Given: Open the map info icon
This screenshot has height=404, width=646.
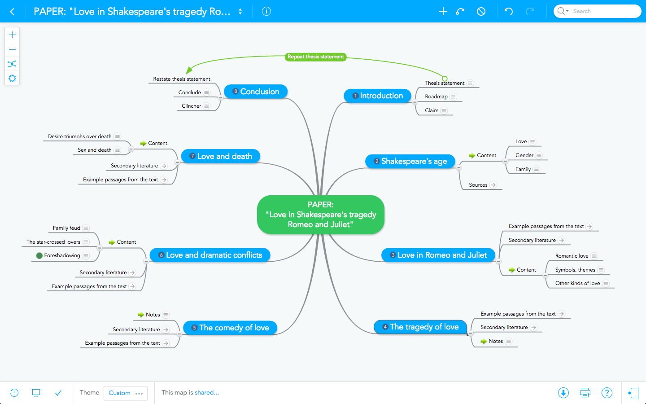Looking at the screenshot, I should click(266, 12).
